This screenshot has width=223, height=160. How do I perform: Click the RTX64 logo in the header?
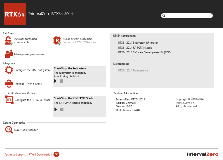pyautogui.click(x=15, y=14)
